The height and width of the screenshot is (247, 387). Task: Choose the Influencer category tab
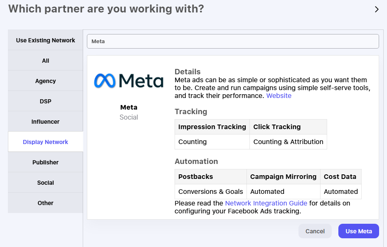(x=45, y=122)
